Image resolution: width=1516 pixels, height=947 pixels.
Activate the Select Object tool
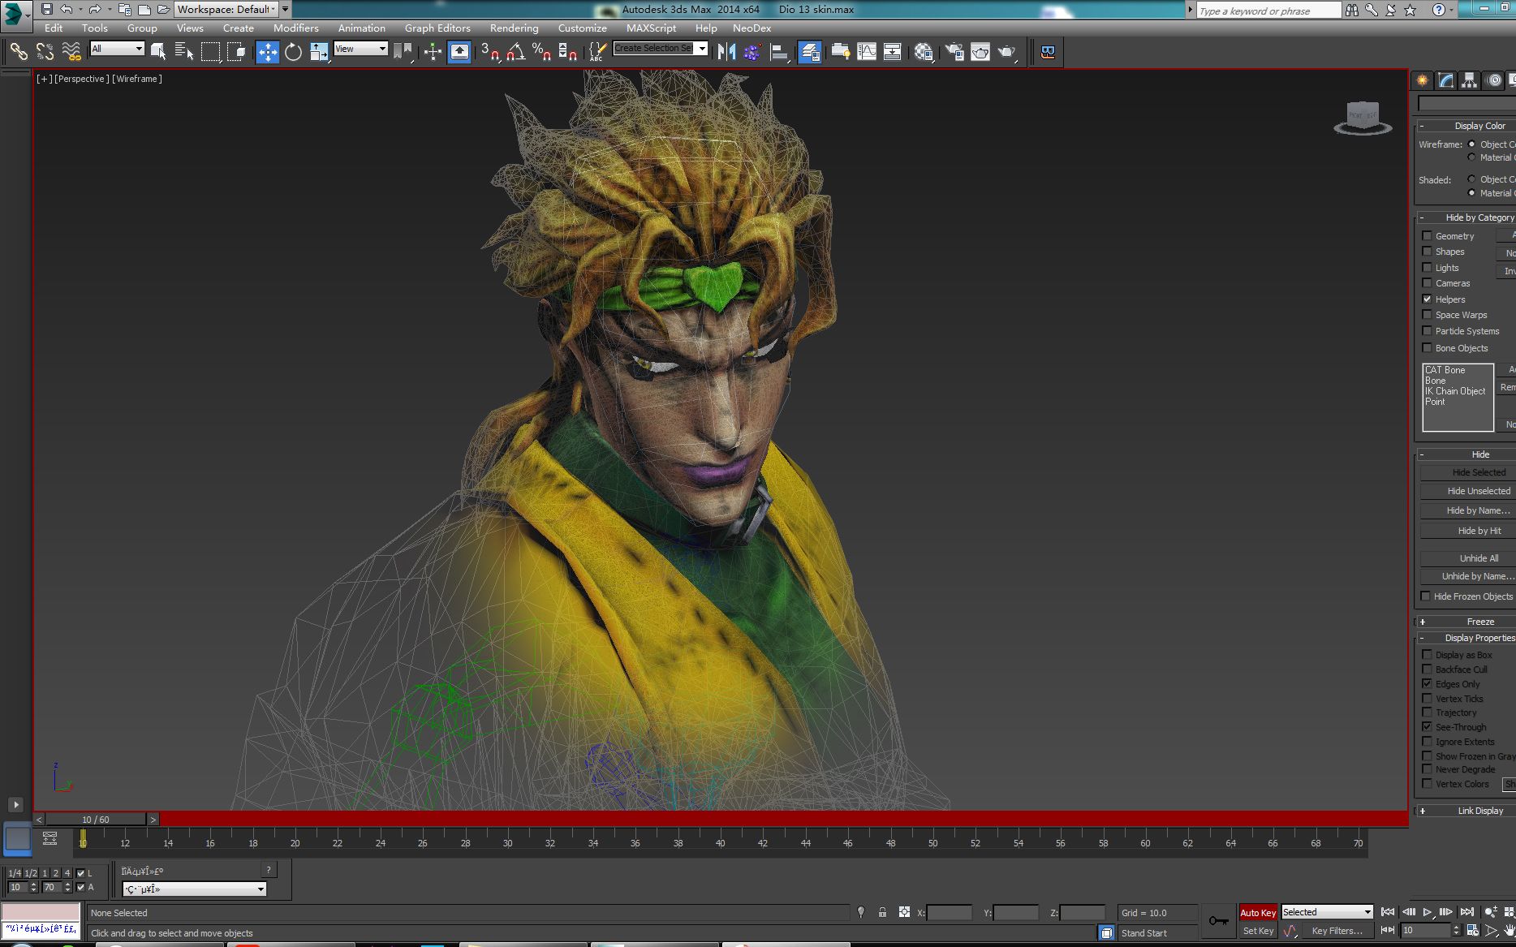point(158,52)
